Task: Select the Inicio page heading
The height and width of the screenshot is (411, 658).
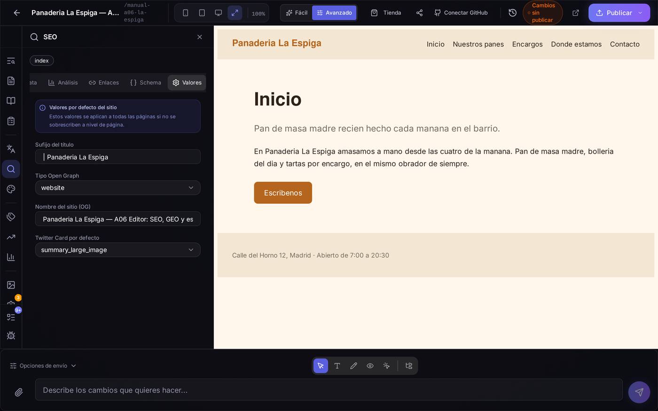Action: 278,99
